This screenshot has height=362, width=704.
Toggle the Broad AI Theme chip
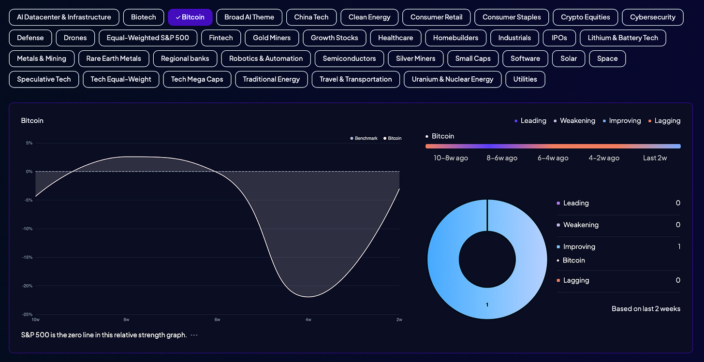(x=249, y=17)
